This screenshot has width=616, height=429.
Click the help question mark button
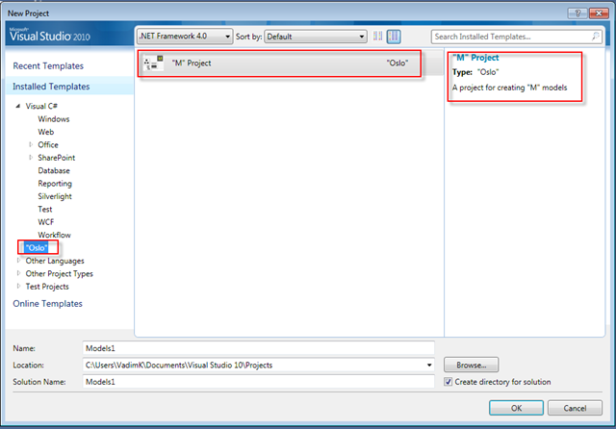[x=577, y=13]
